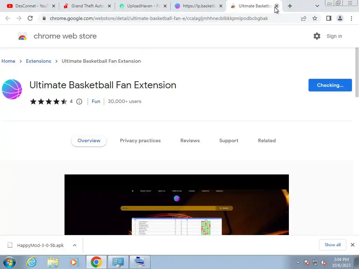Open the extension screenshot preview
The image size is (359, 269).
177,205
